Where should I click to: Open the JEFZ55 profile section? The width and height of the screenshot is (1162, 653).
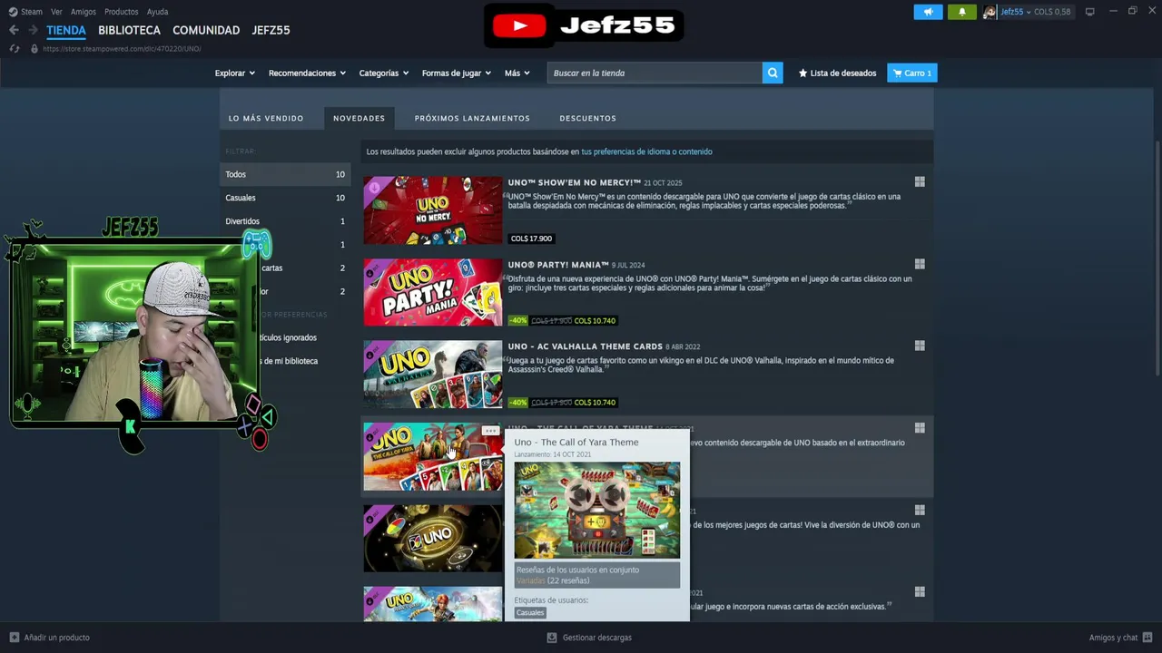pyautogui.click(x=271, y=30)
